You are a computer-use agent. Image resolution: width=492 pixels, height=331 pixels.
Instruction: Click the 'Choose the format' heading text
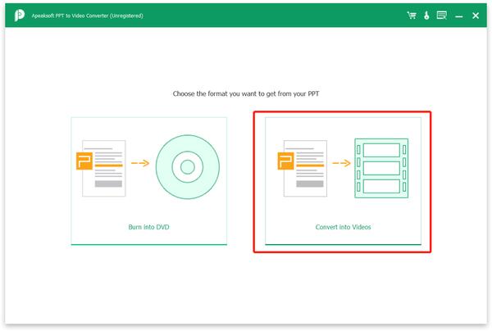(246, 93)
